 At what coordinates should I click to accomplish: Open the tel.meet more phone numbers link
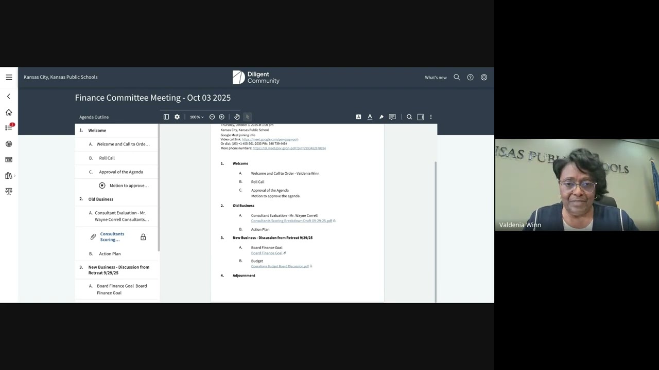[x=289, y=148]
